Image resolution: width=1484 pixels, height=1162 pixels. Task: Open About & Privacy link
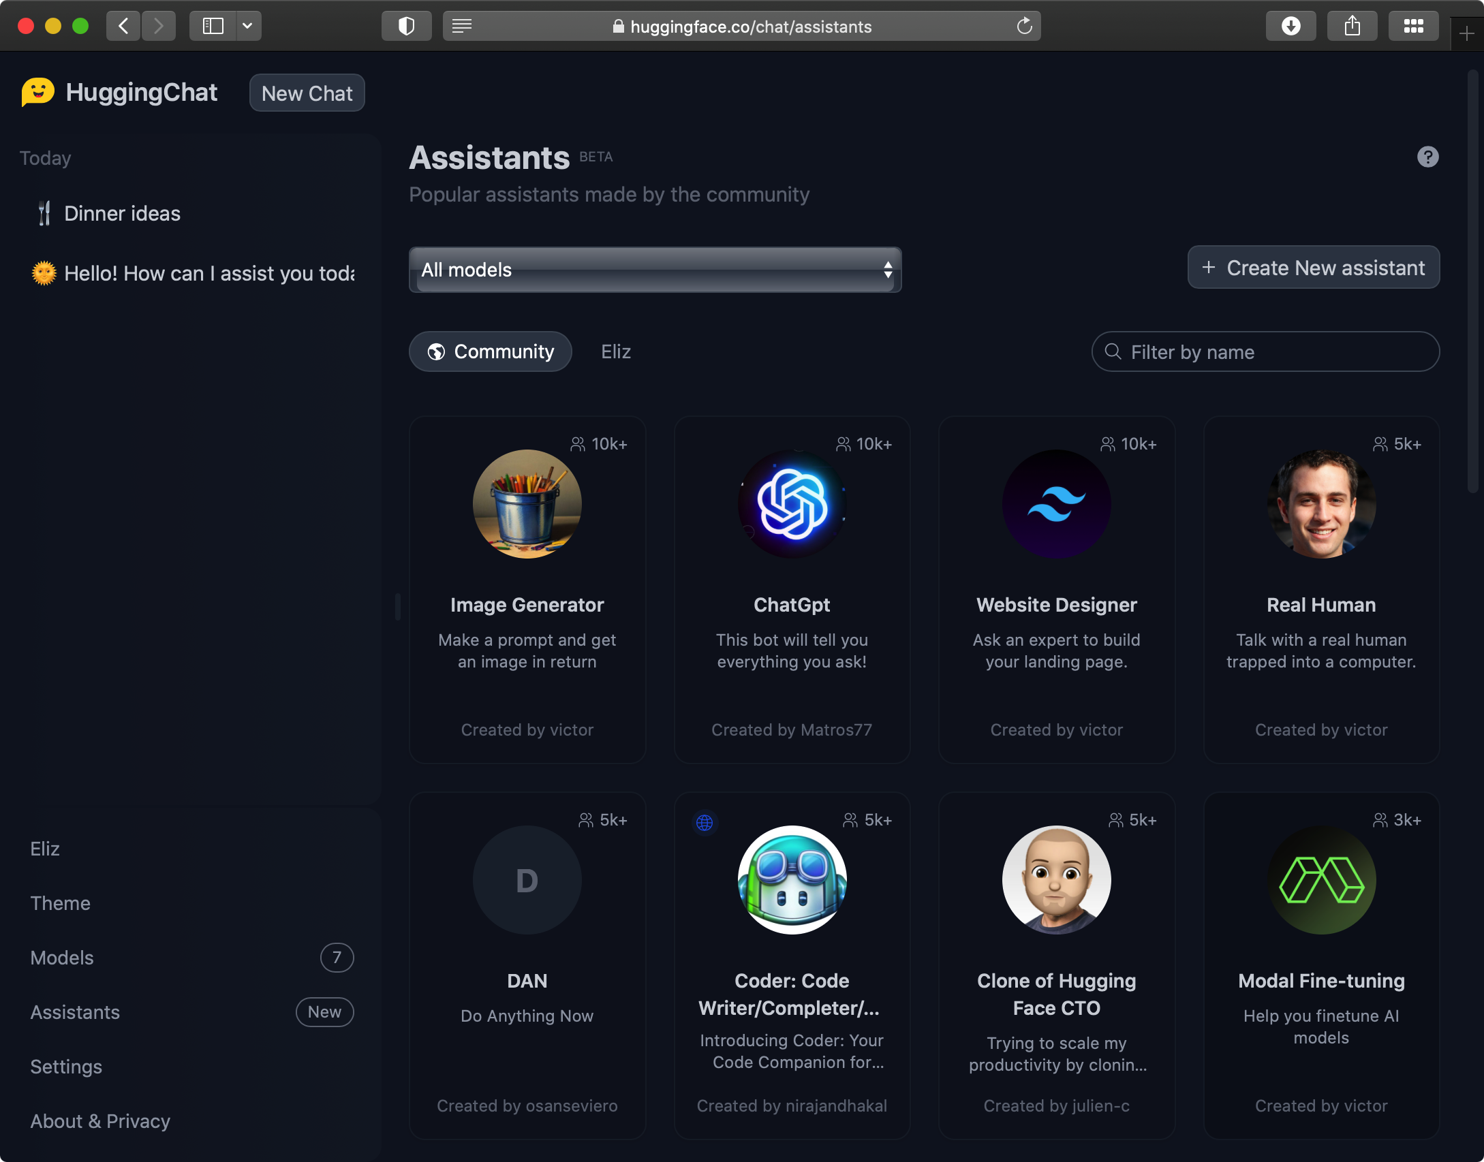[100, 1121]
